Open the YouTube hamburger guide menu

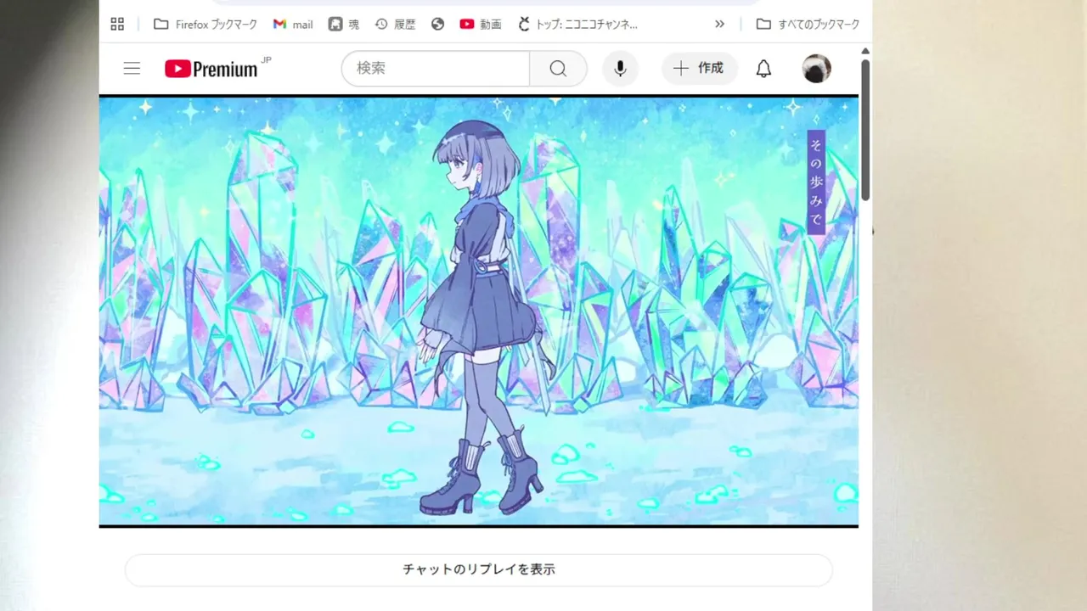132,69
